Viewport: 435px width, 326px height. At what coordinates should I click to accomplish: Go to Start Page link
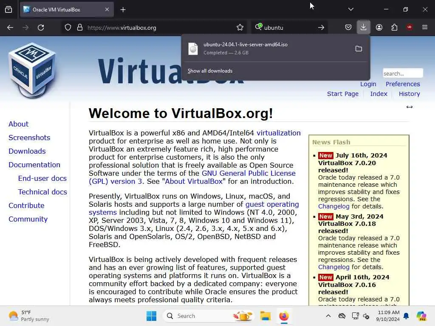[x=343, y=94]
